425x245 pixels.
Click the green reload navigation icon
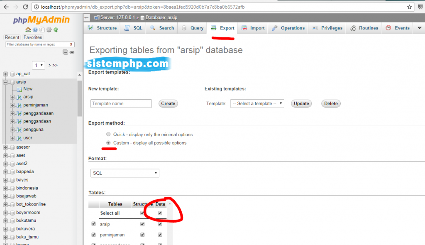tap(56, 30)
